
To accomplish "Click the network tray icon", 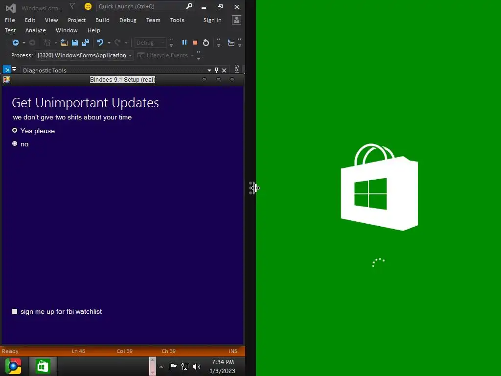I will tap(184, 366).
